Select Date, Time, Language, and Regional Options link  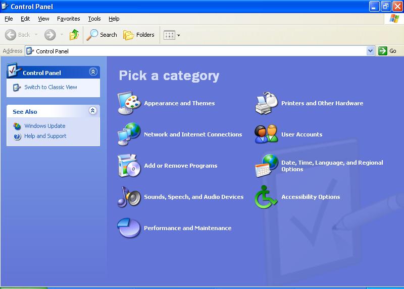332,166
